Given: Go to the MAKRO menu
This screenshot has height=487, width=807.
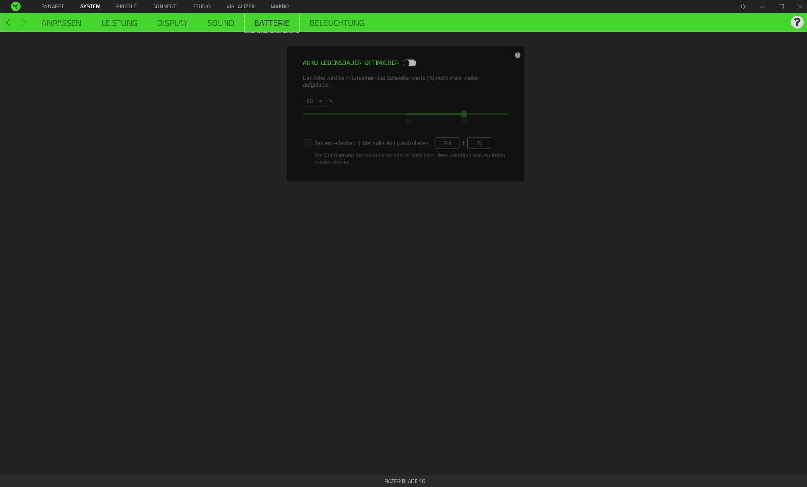Looking at the screenshot, I should coord(280,6).
